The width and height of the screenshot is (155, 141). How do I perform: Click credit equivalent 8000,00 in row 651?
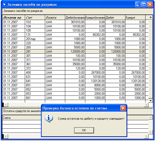(95, 85)
